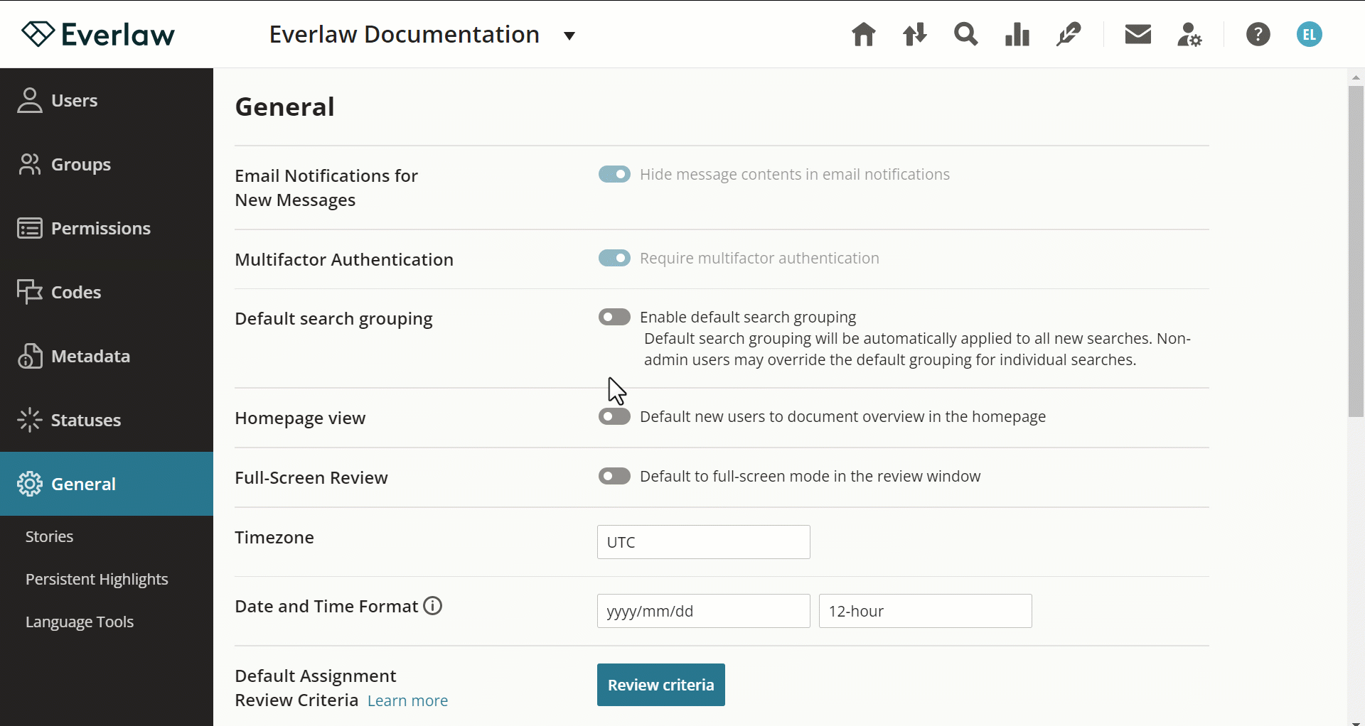Go to the Everlaw homepage
Screen dimensions: 1365x726
point(863,34)
